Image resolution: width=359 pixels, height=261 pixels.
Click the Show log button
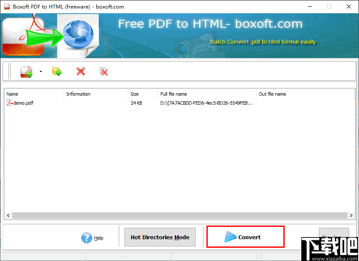click(x=334, y=235)
